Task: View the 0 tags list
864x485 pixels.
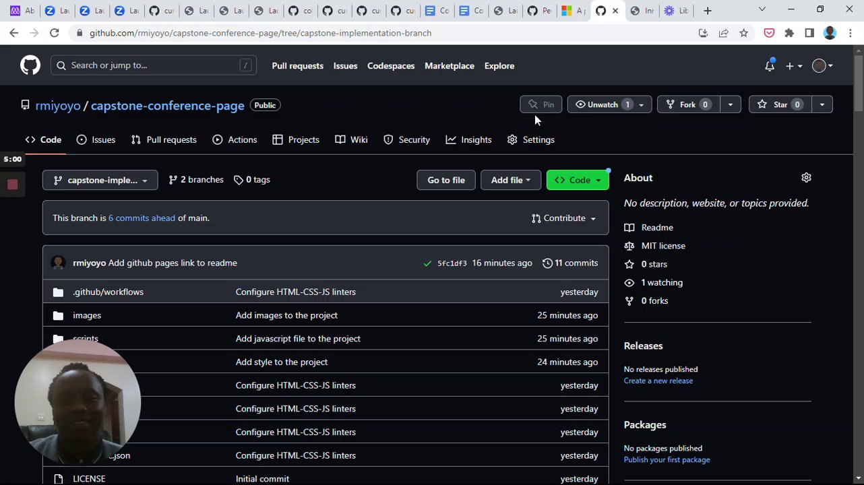Action: (252, 180)
